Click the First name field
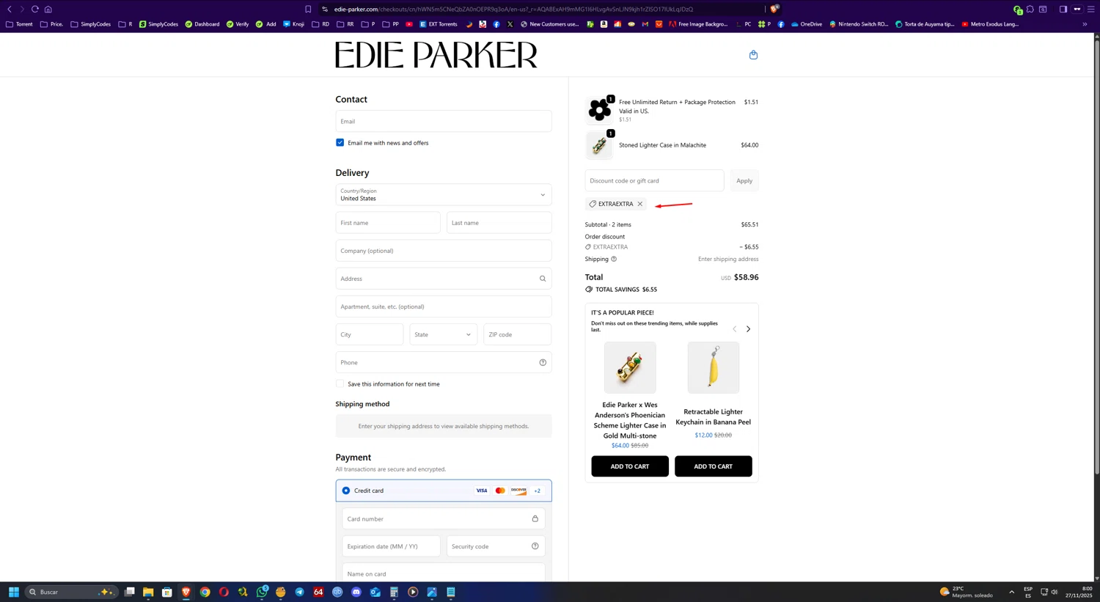Viewport: 1100px width, 602px height. pos(388,222)
